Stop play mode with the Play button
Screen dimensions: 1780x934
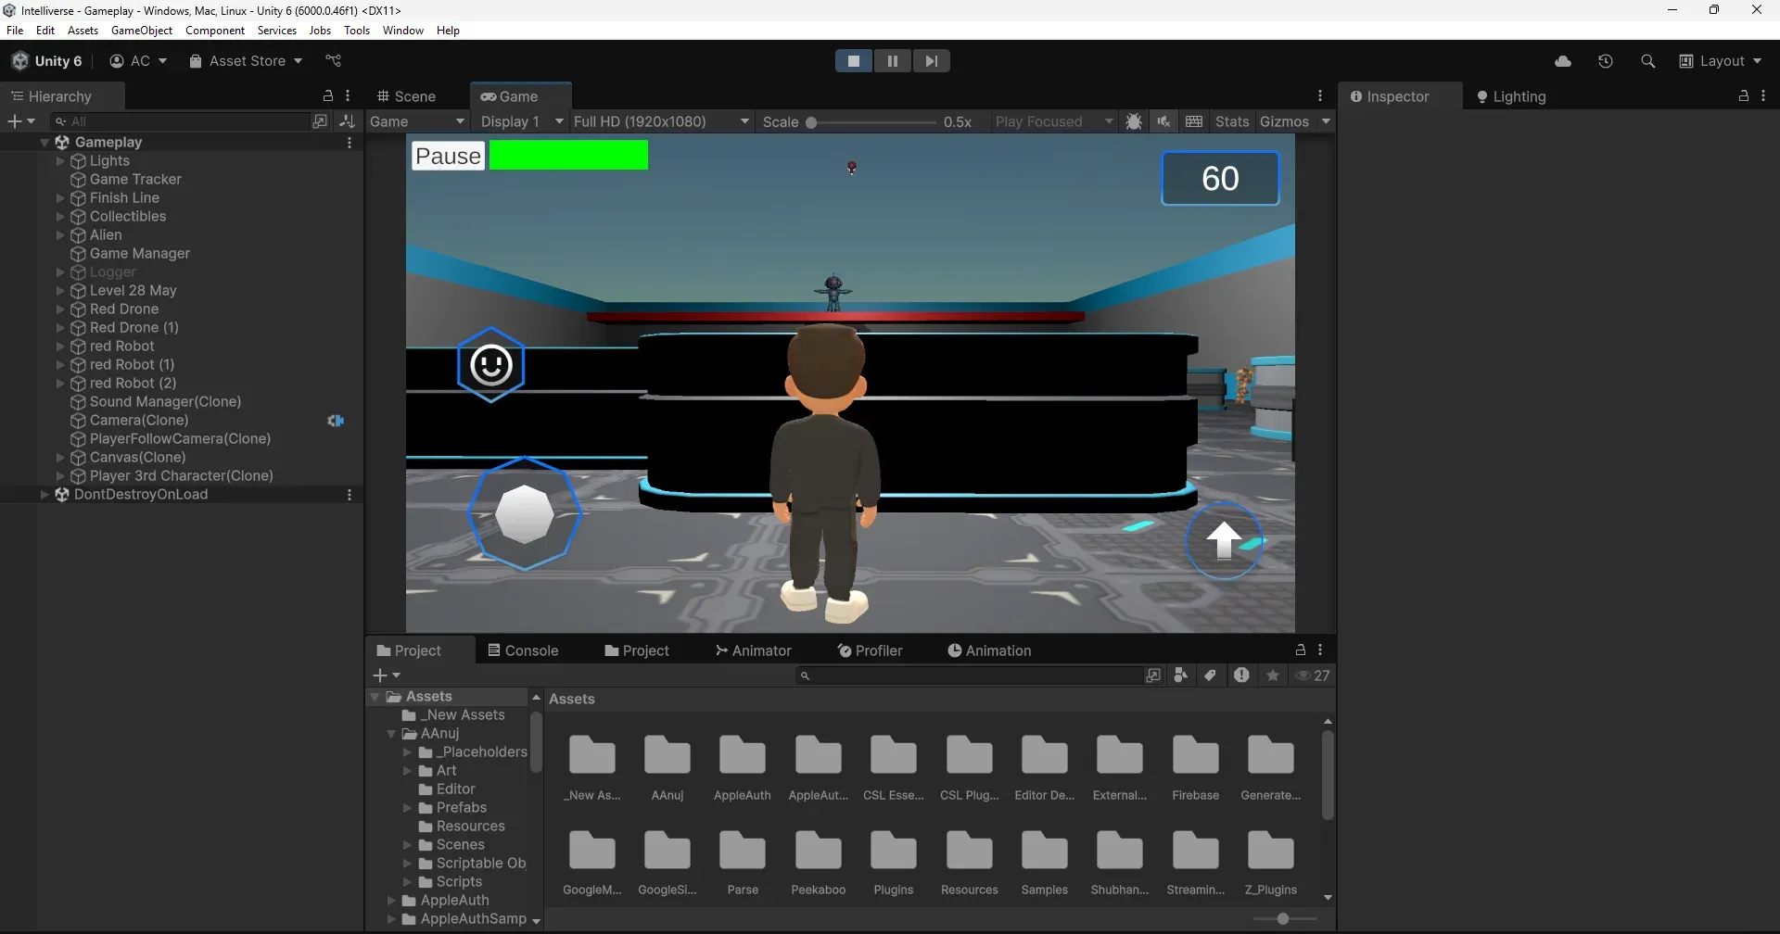click(x=854, y=61)
